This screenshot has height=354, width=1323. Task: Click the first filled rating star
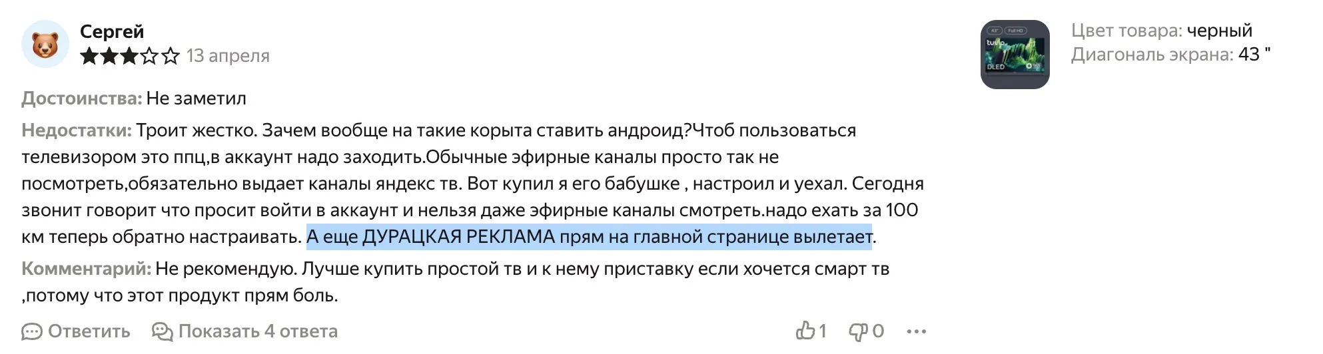[89, 56]
